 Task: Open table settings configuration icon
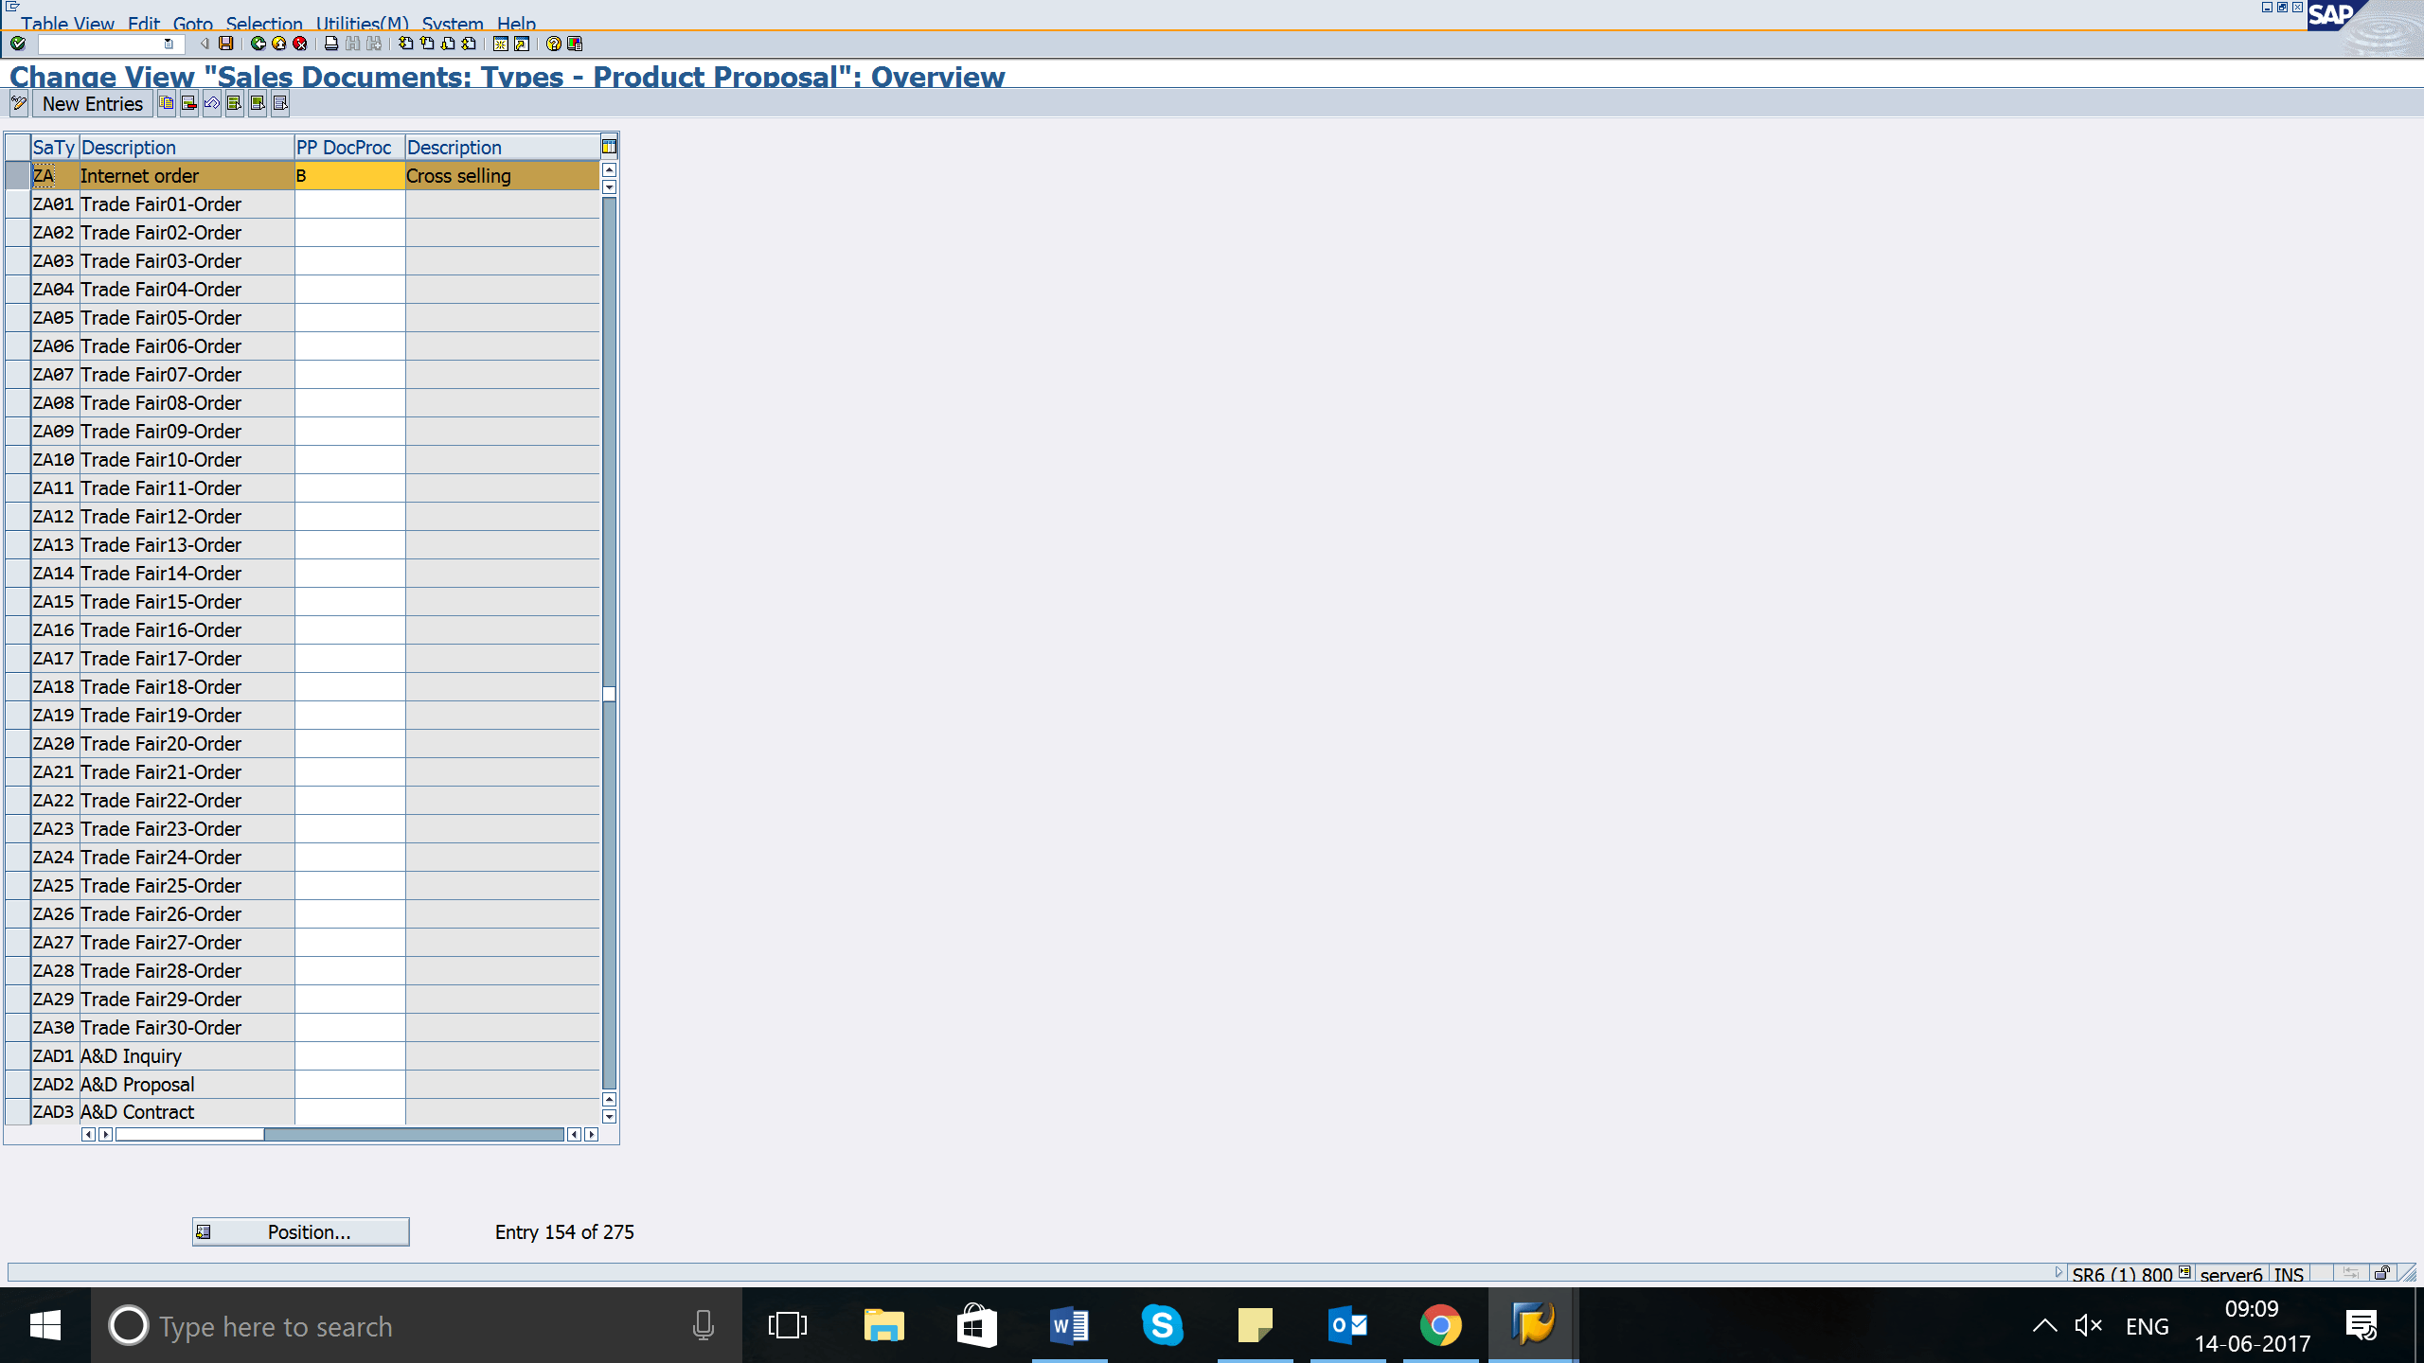tap(609, 147)
